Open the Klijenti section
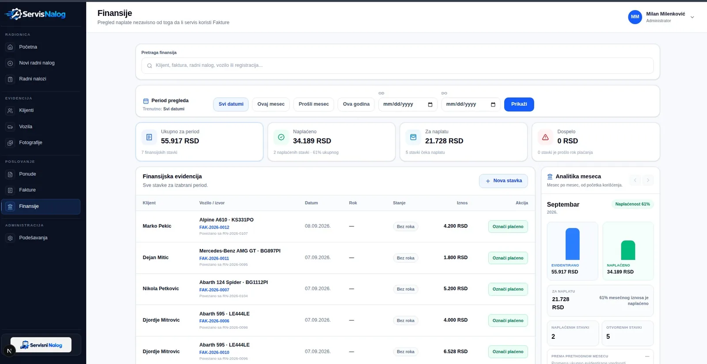Viewport: 707px width, 364px height. click(41, 111)
